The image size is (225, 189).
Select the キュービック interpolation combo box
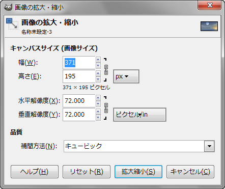139,146
